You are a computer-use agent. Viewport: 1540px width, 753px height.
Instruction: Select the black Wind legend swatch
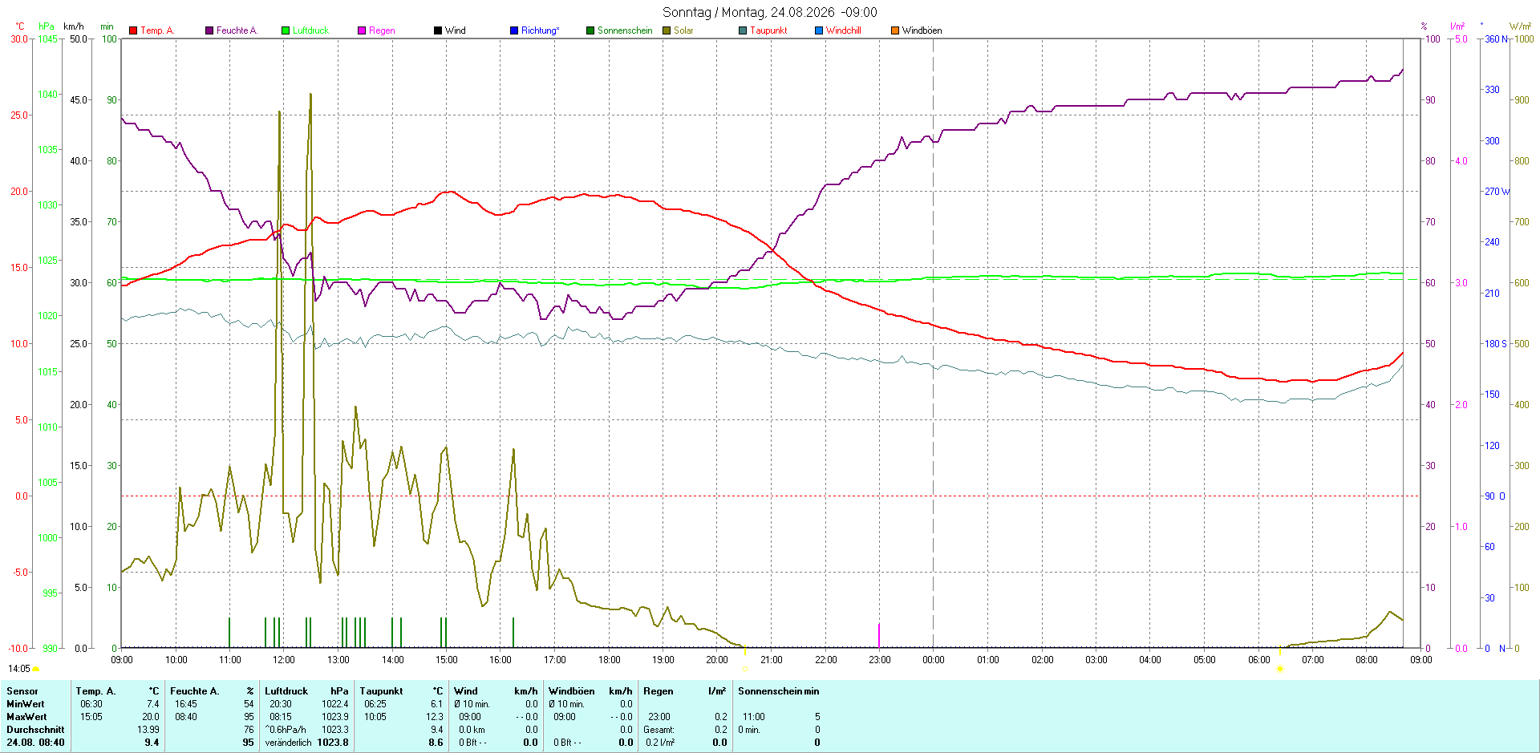tap(438, 30)
